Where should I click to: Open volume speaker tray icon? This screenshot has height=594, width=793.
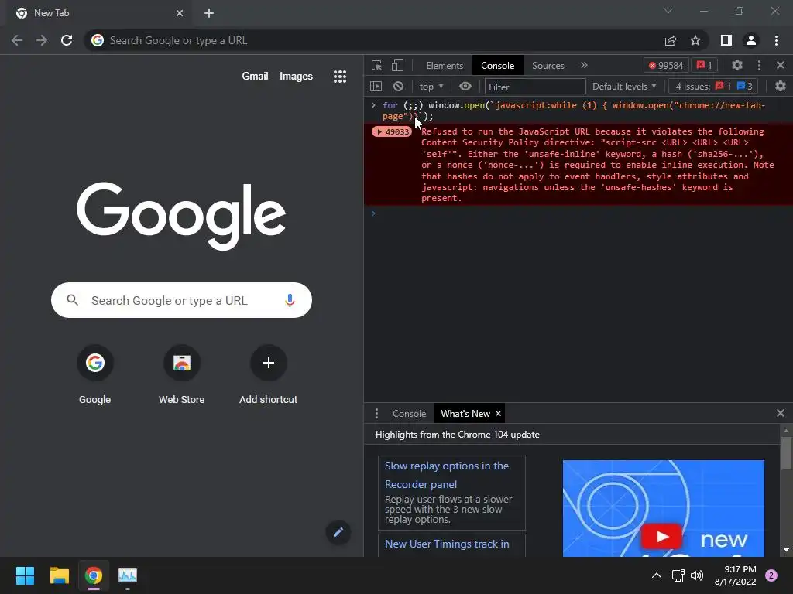[697, 575]
